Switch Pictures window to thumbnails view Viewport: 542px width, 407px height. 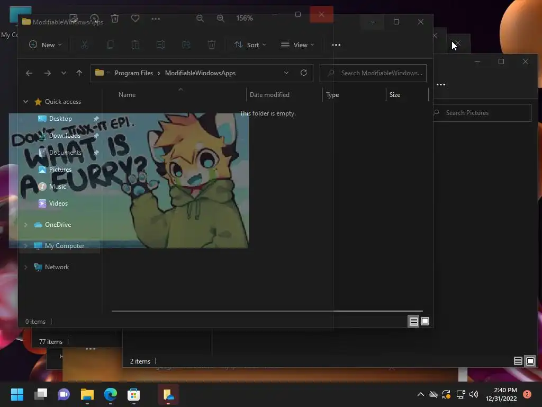click(530, 361)
